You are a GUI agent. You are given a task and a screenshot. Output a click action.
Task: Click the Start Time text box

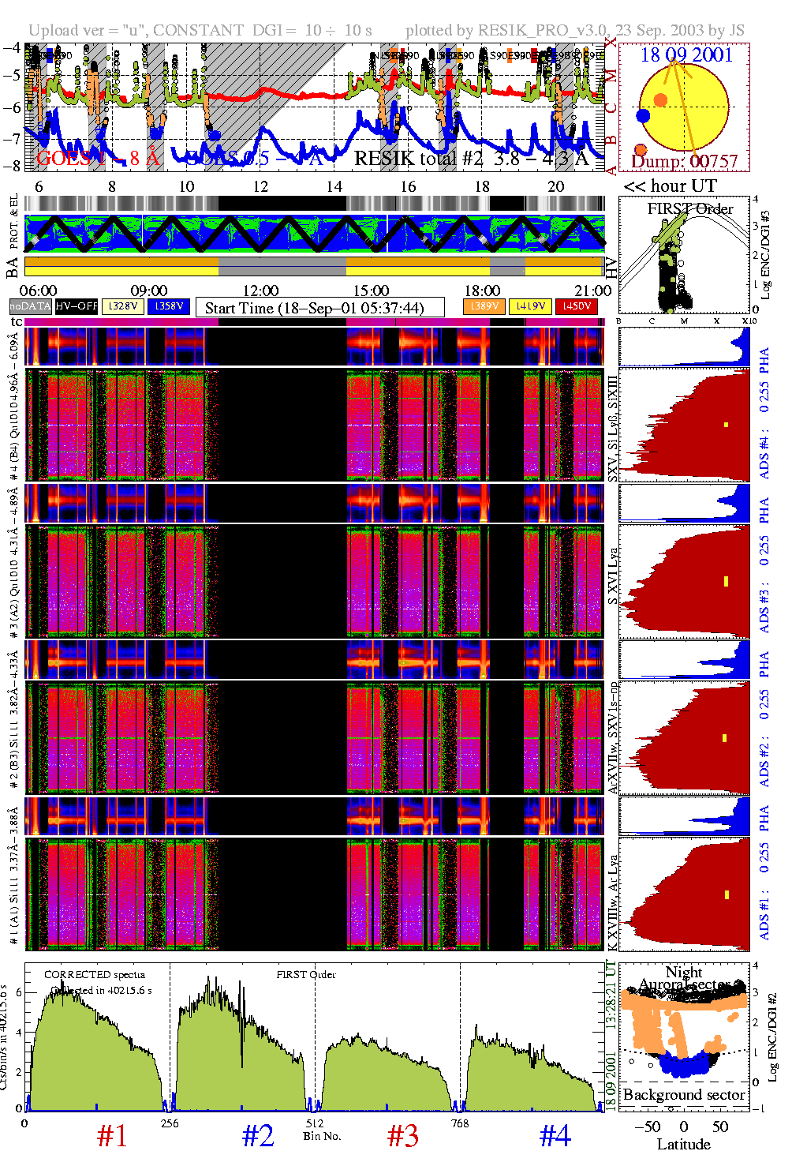click(319, 307)
